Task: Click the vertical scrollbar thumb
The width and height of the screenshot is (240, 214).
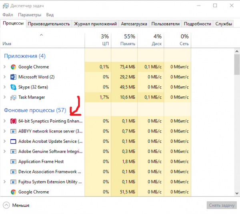Action: click(x=237, y=64)
